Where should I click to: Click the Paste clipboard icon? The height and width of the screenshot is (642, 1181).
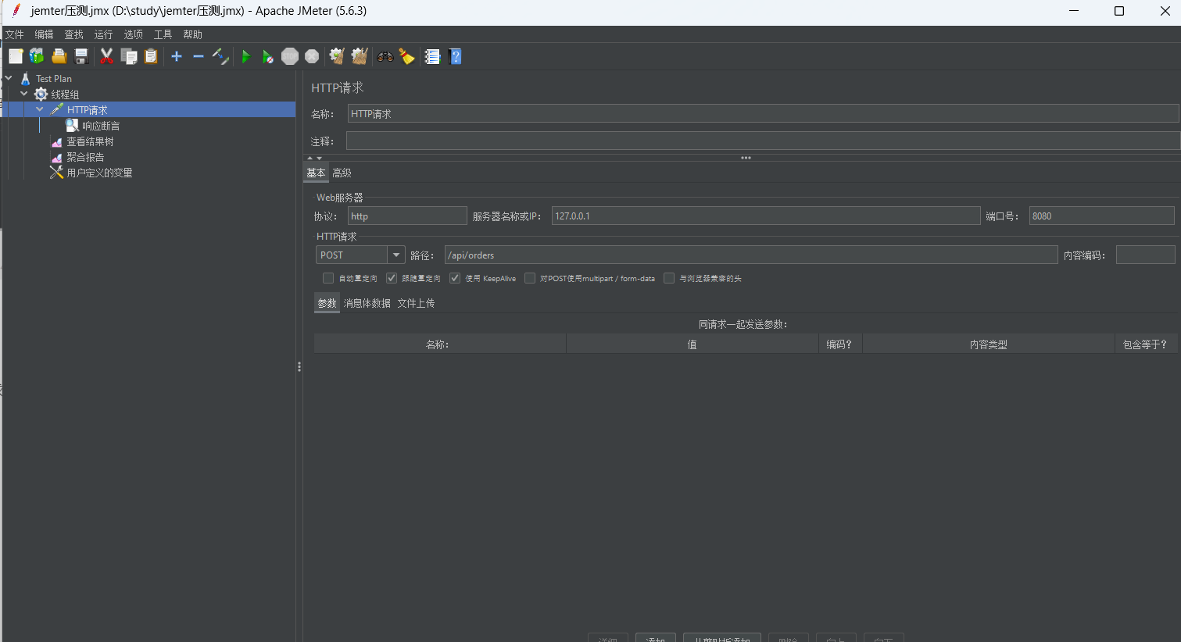coord(151,56)
